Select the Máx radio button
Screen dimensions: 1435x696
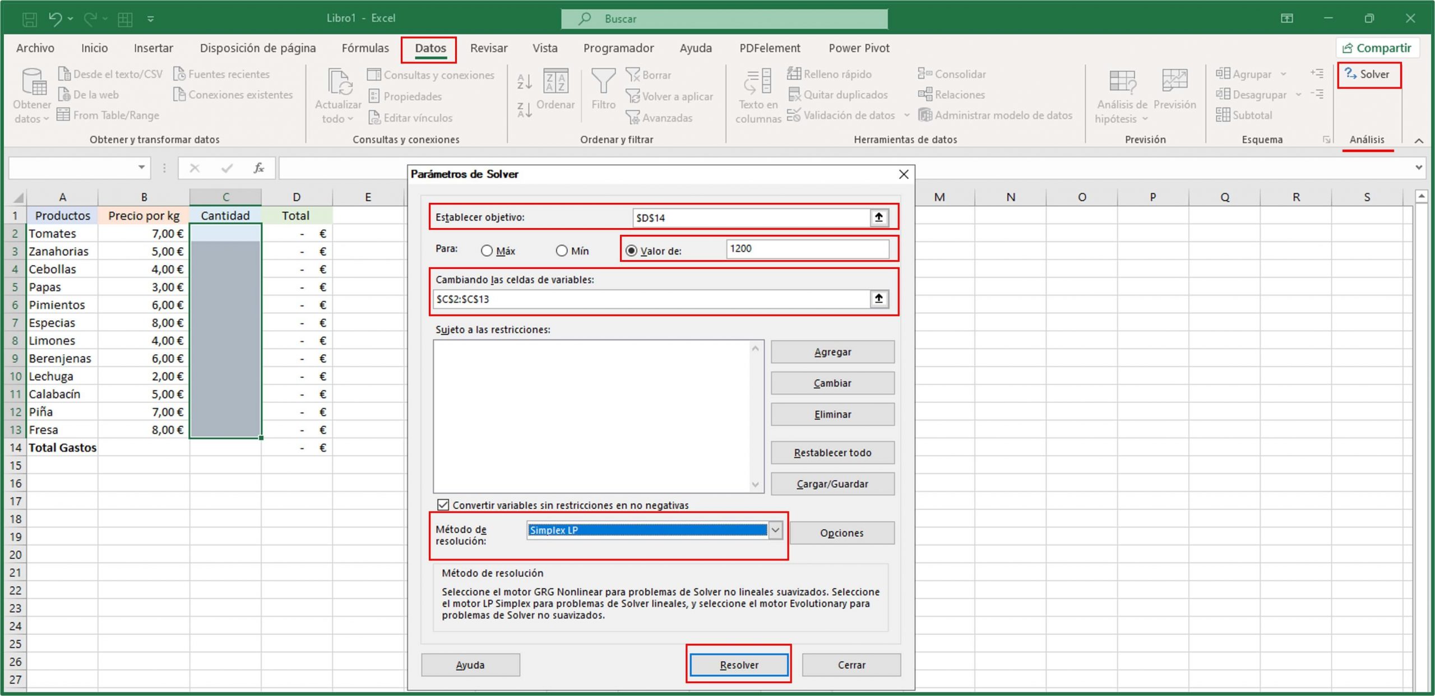point(487,251)
